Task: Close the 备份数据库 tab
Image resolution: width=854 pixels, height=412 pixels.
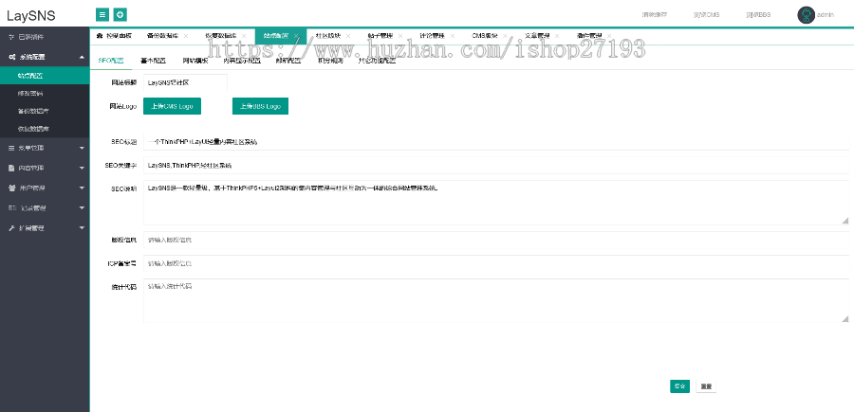Action: click(186, 36)
